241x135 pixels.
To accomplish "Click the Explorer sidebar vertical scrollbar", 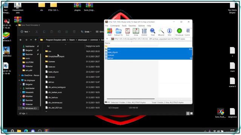I will 40,79.
